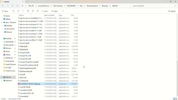Select the vcruntime140_1.dll file
178x100 pixels.
click(x=48, y=93)
